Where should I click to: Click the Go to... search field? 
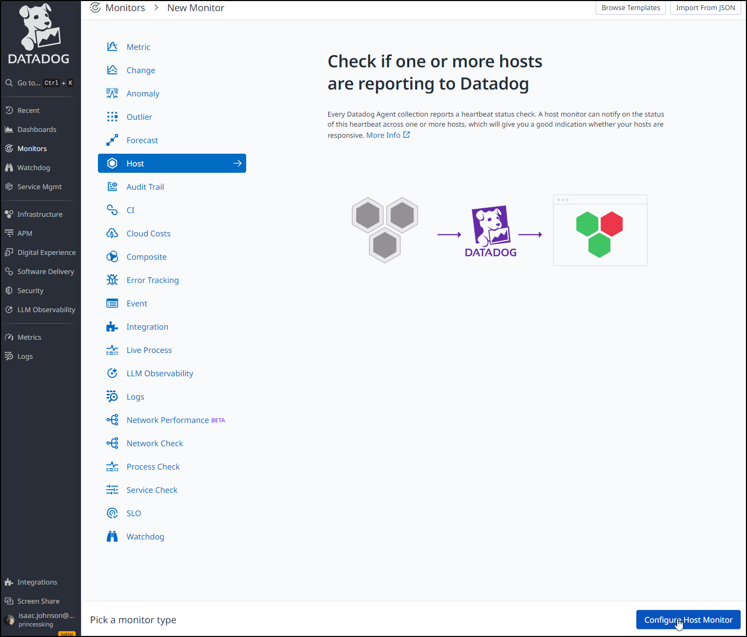[40, 83]
